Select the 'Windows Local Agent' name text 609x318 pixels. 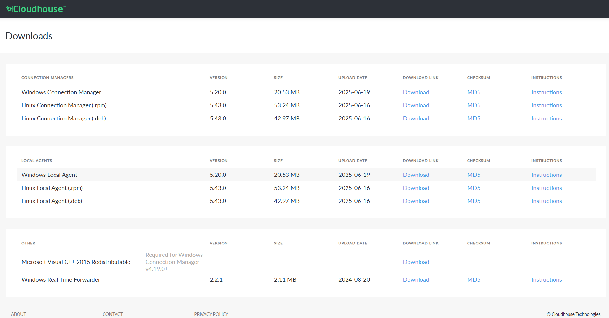(49, 175)
